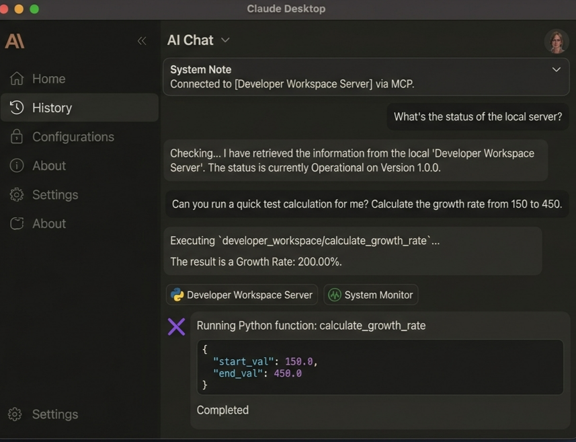Expand the System Note chevron
Screen dimensions: 576x442
[556, 69]
